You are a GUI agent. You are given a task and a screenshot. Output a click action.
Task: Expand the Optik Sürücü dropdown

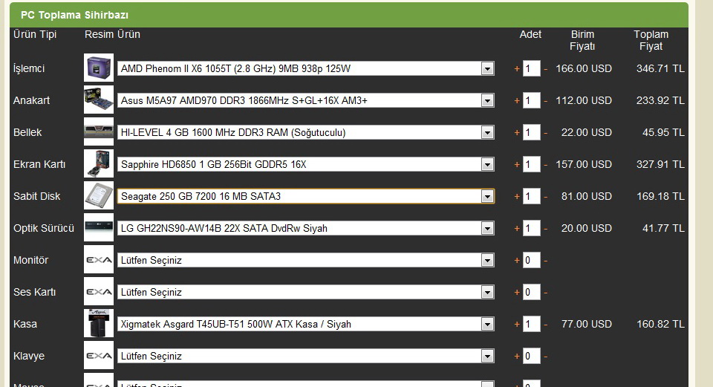point(487,229)
